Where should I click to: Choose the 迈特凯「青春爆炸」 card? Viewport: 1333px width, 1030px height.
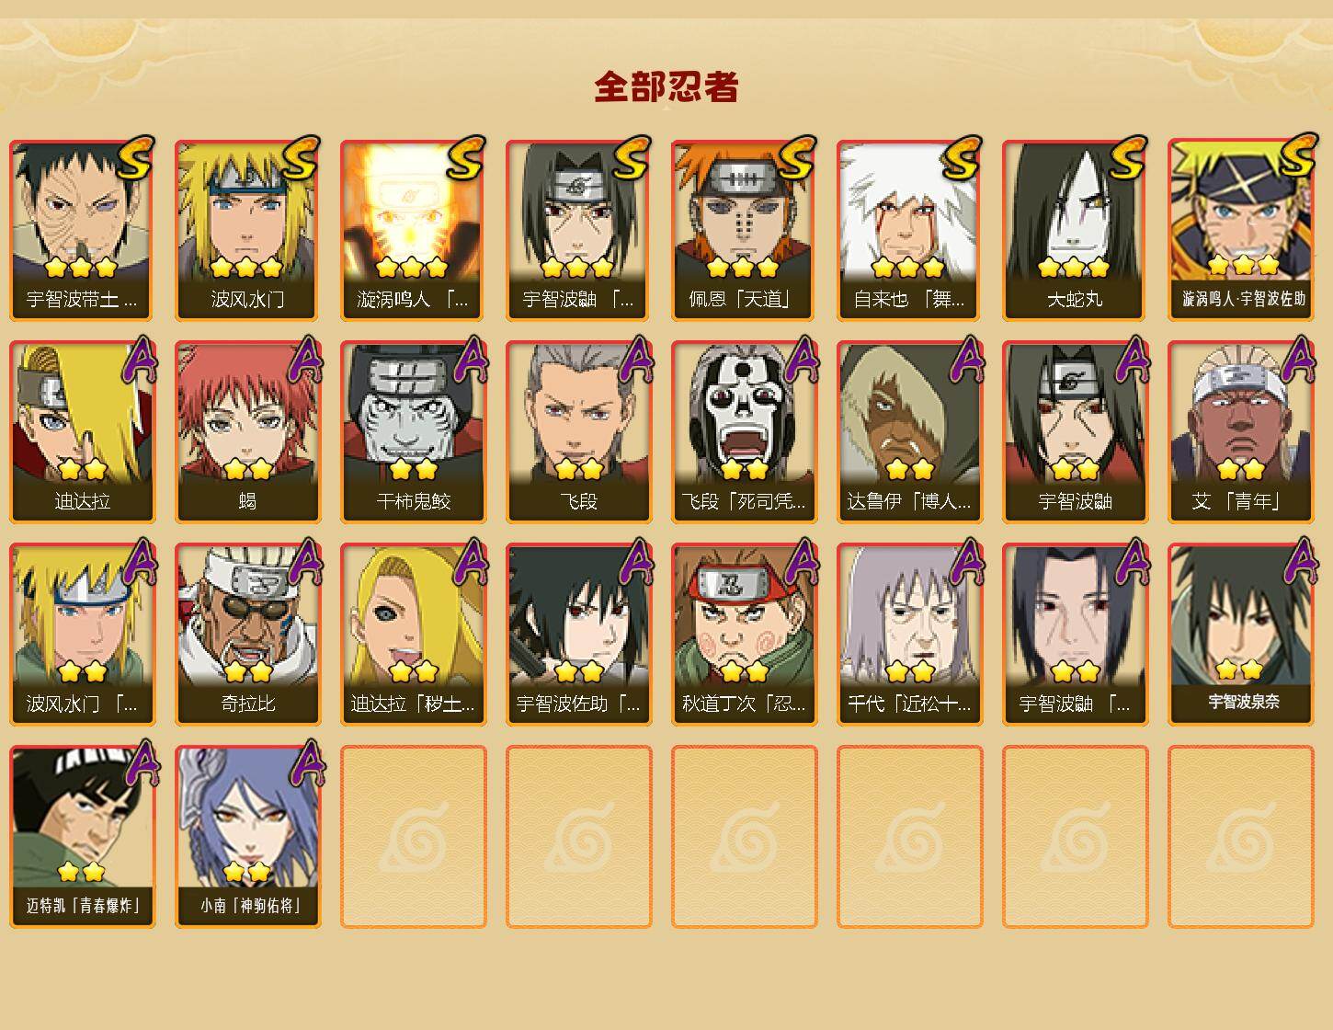click(x=82, y=837)
